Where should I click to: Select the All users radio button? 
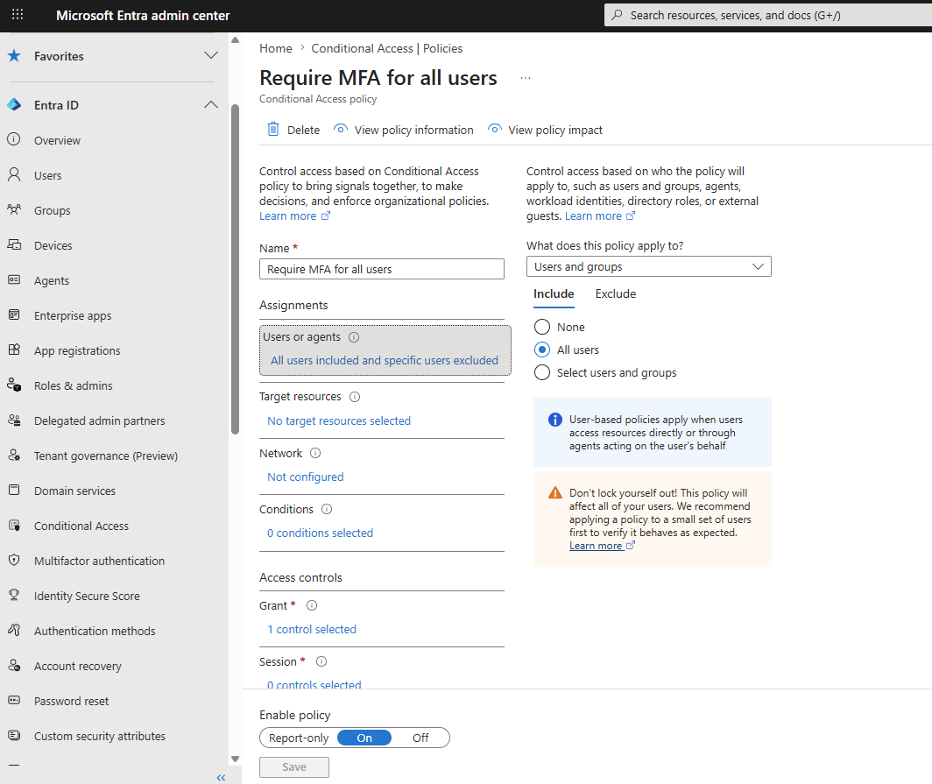click(542, 350)
